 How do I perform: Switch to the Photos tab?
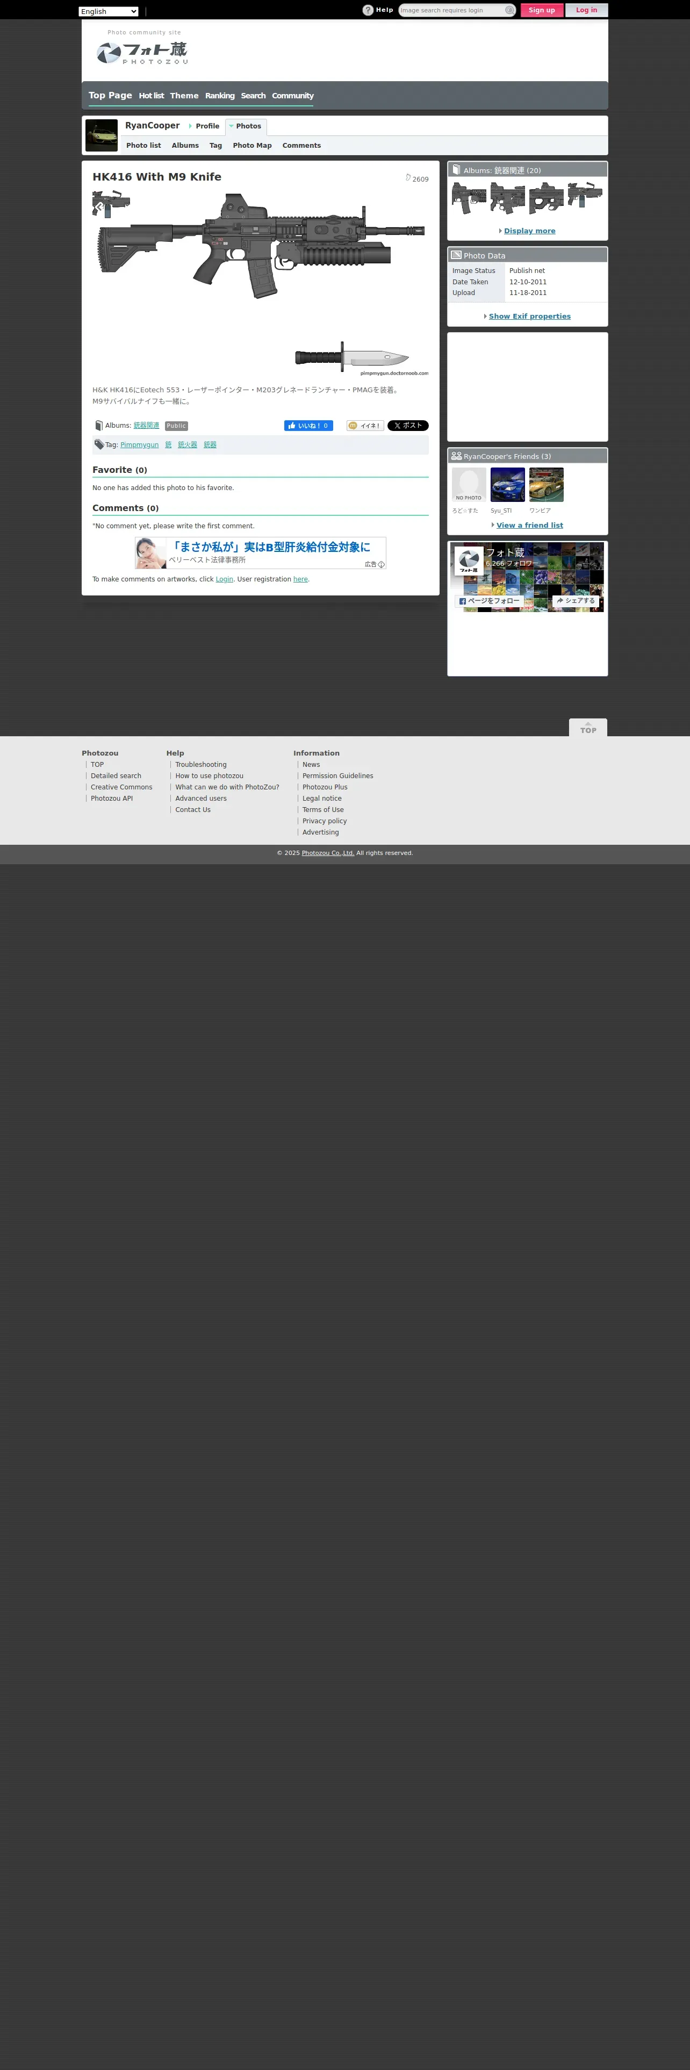246,126
